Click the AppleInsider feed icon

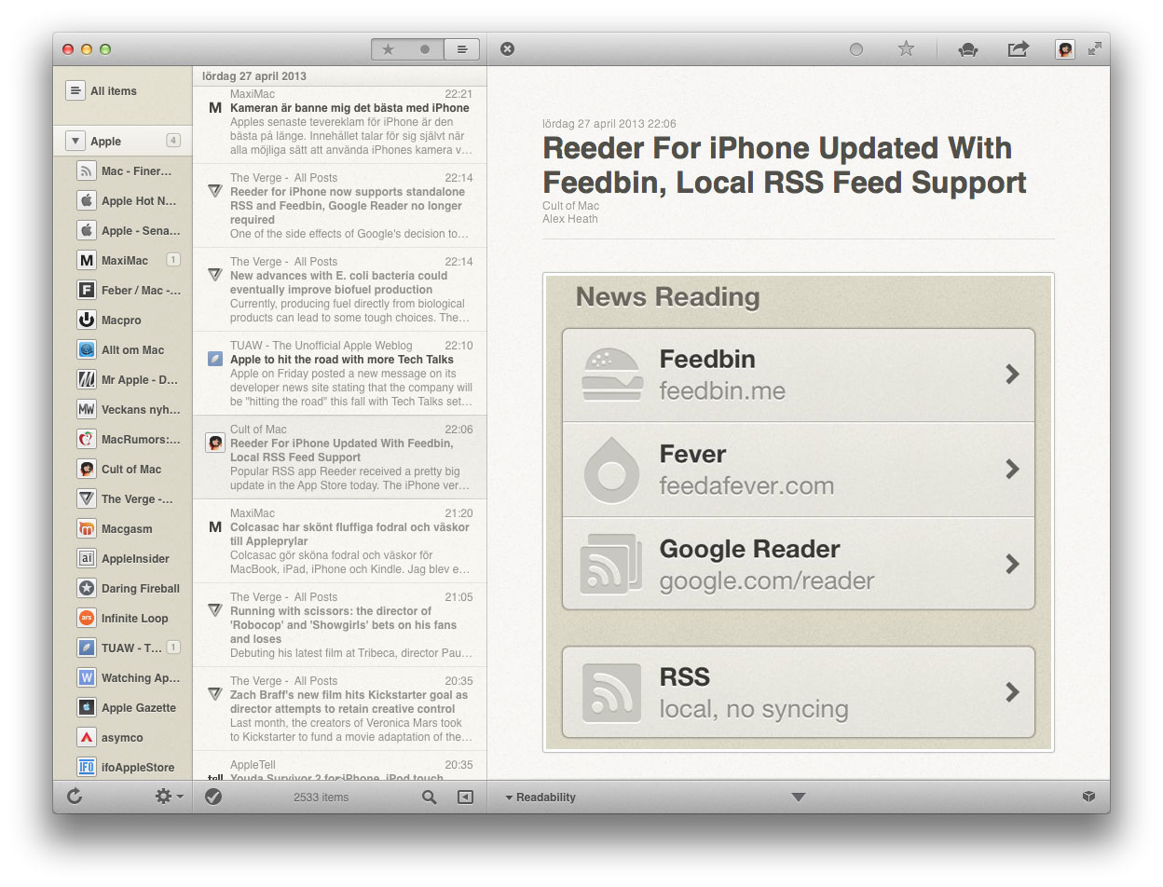[87, 559]
